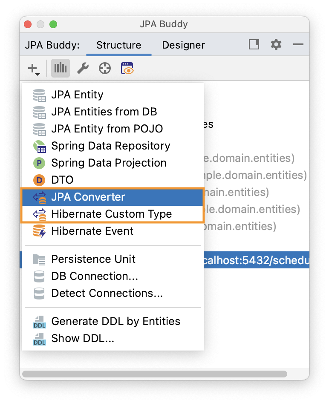Open the add-new dropdown with plus arrow
Image resolution: width=329 pixels, height=403 pixels.
pyautogui.click(x=34, y=68)
